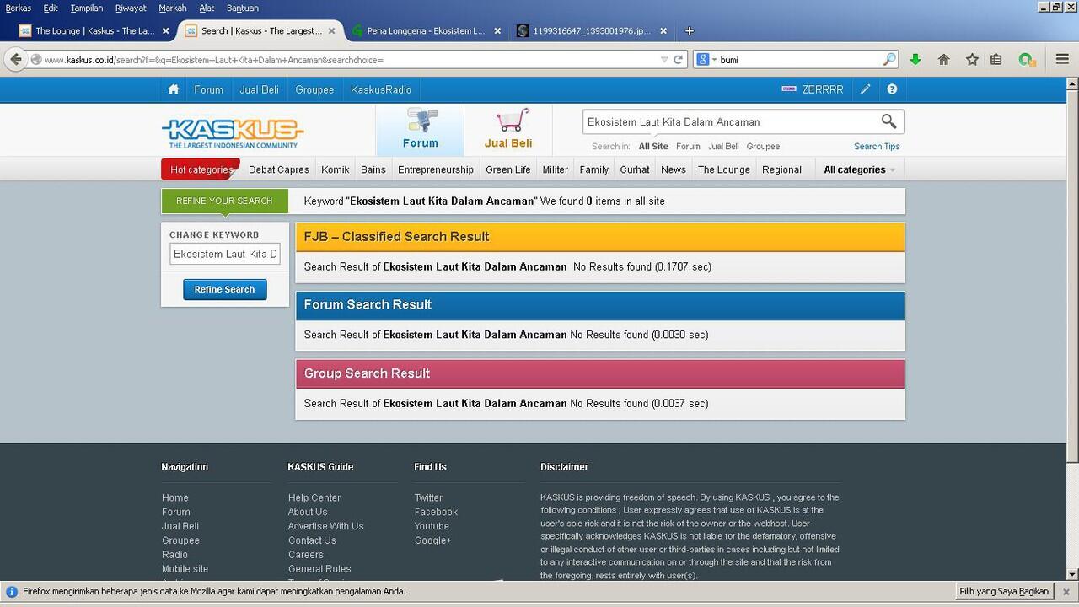
Task: Open the Militer category
Action: coord(556,169)
